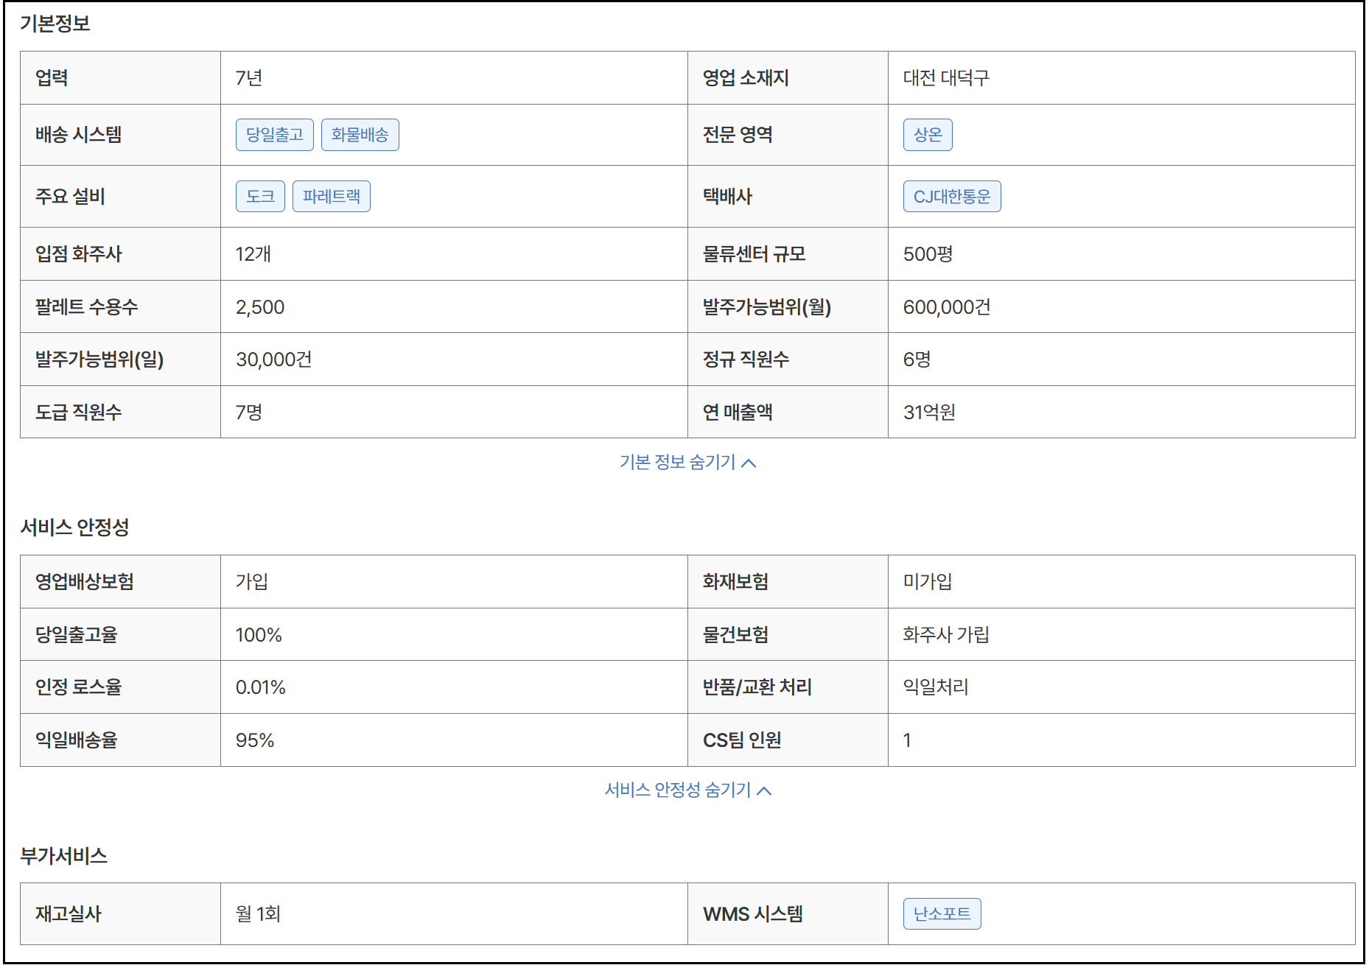Select the 정규 직원수 value 6명
The height and width of the screenshot is (965, 1369).
point(917,359)
